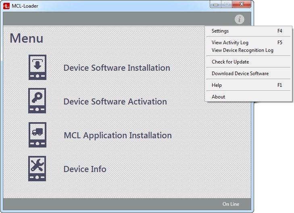Select the About menu entry
Screen dimensions: 294x213
[x=218, y=97]
